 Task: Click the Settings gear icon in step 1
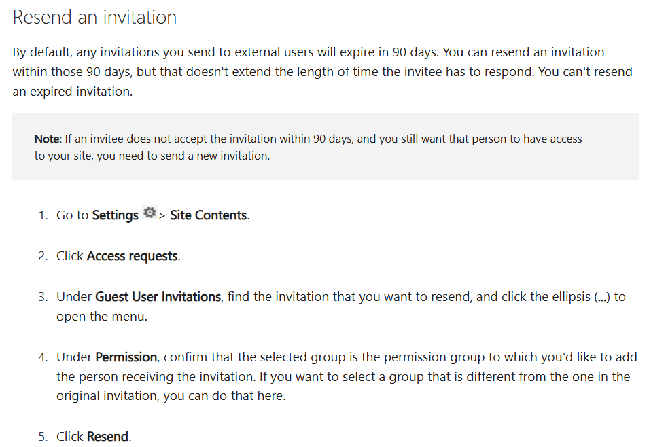click(150, 213)
